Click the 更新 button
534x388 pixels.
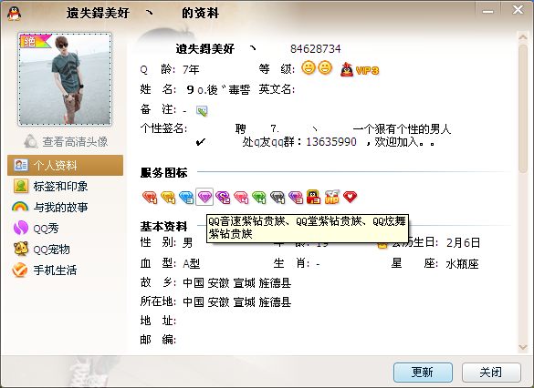(x=423, y=373)
